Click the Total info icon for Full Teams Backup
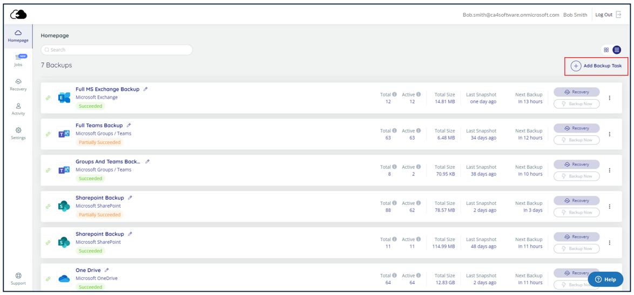Image resolution: width=634 pixels, height=295 pixels. tap(394, 131)
